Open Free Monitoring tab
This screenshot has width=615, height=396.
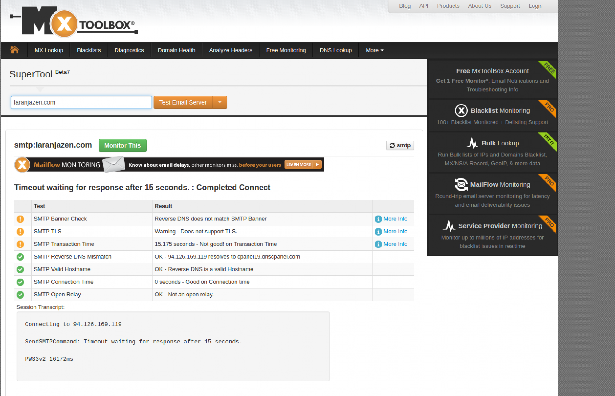(286, 50)
